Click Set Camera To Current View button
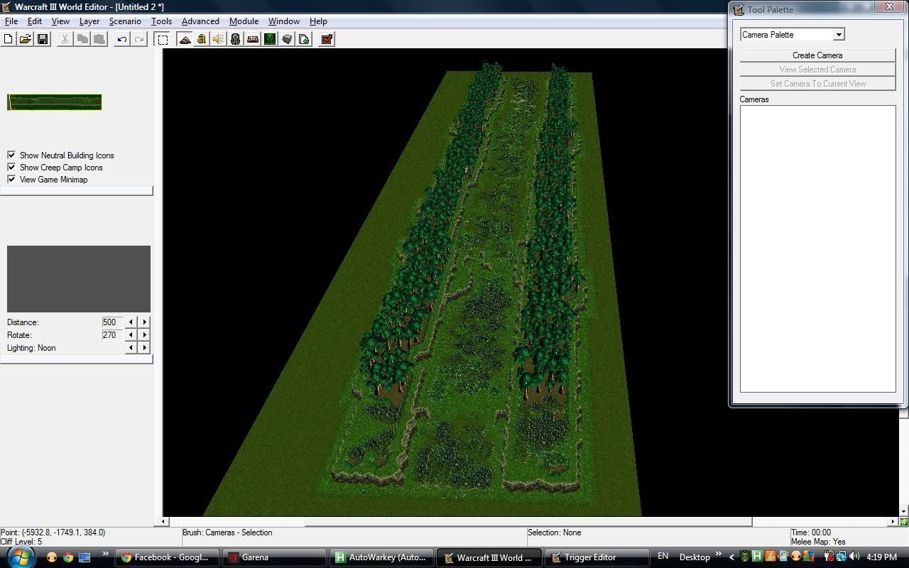Screen dimensions: 909x568 (817, 83)
